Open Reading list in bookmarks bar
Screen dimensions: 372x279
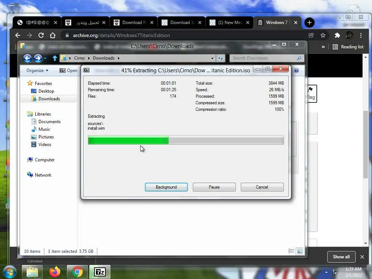(x=348, y=47)
